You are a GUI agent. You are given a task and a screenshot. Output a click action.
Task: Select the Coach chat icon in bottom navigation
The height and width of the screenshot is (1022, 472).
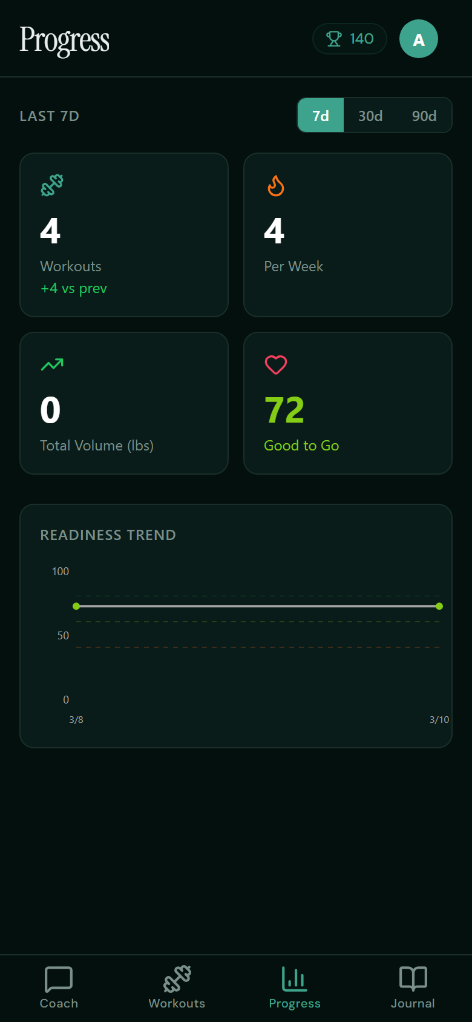58,979
